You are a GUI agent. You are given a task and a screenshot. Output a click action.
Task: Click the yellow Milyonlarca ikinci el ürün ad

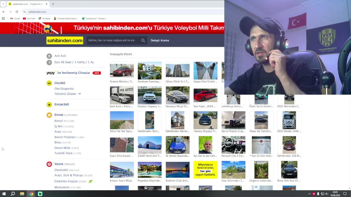tap(205, 170)
